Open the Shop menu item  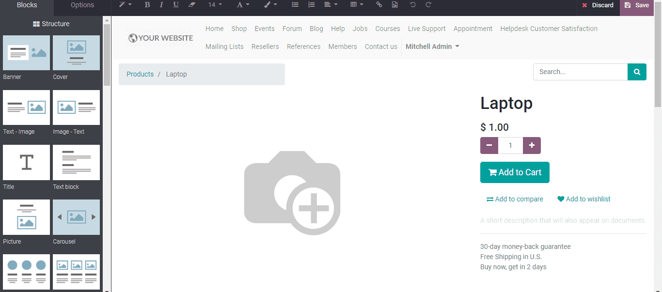coord(239,29)
